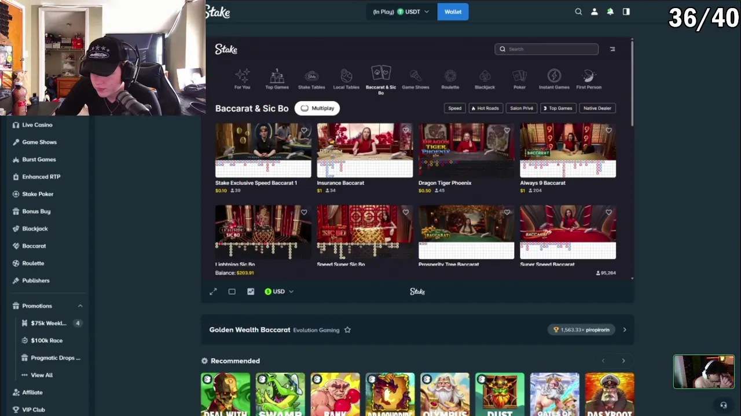Viewport: 741px width, 416px height.
Task: Toggle the Multiplay button
Action: pos(317,108)
